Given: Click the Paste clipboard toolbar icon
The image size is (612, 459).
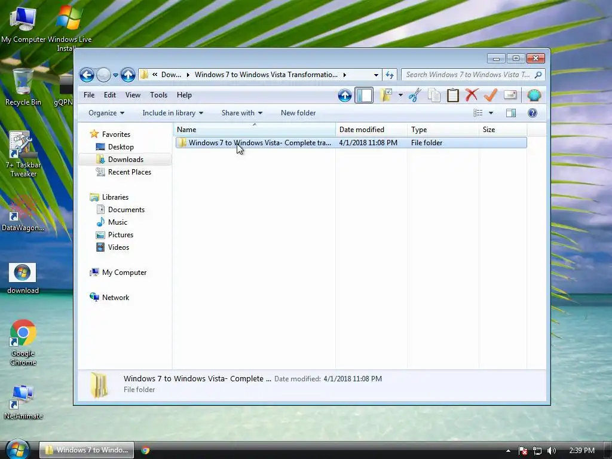Looking at the screenshot, I should click(x=453, y=95).
